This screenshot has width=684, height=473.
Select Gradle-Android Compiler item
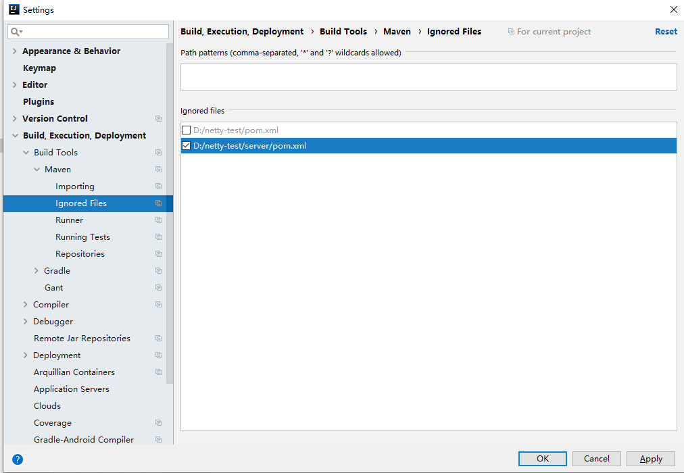84,440
